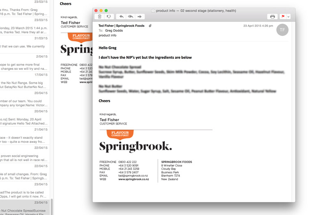The width and height of the screenshot is (325, 215).
Task: Zoom the message window with green button
Action: click(106, 11)
